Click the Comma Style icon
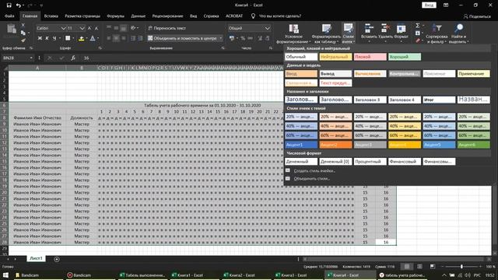The height and width of the screenshot is (280, 498). tap(251, 38)
